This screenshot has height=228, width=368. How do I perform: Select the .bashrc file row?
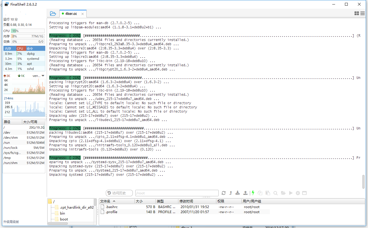[184, 207]
